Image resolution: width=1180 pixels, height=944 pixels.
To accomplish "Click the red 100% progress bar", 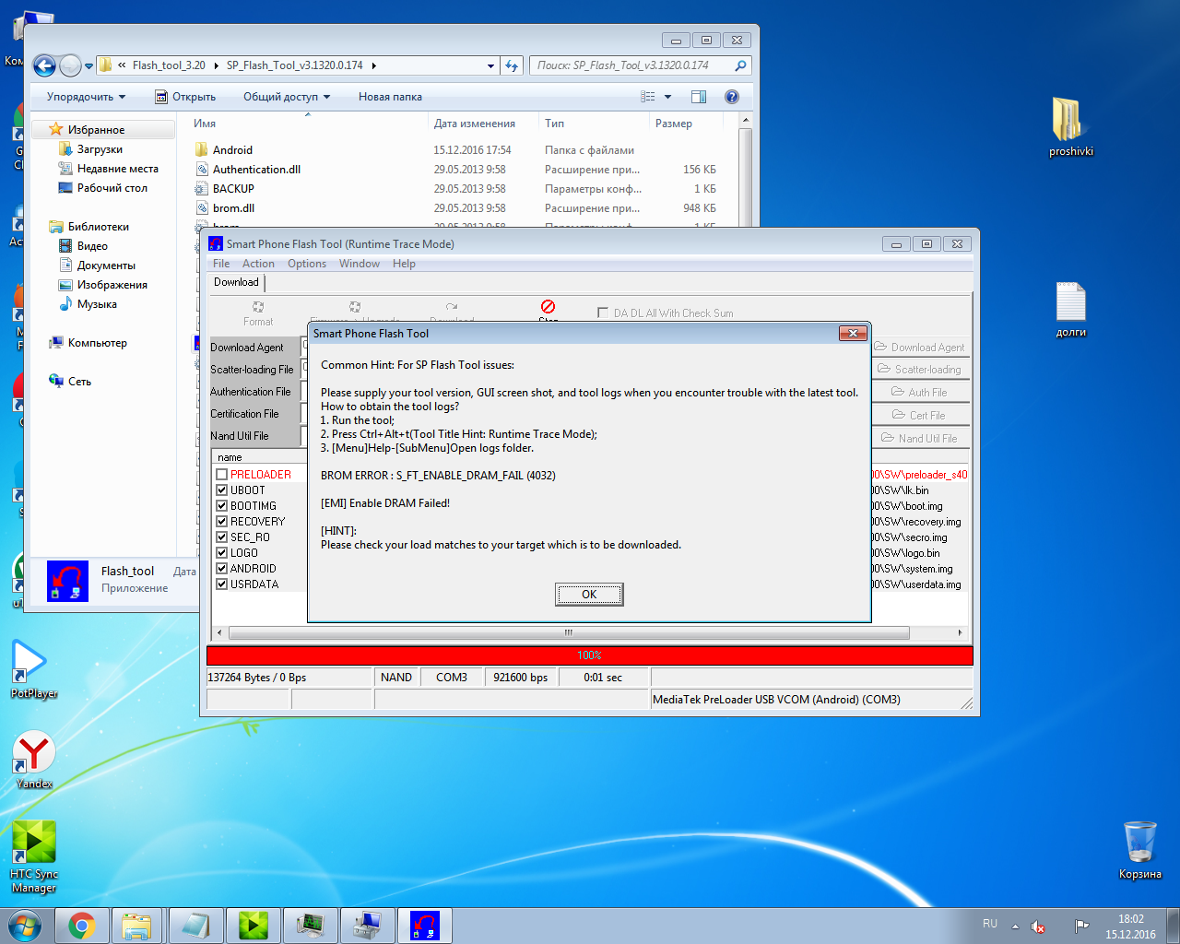I will (590, 655).
